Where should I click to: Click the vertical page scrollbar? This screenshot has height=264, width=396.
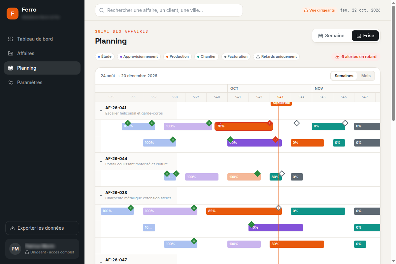point(393,63)
